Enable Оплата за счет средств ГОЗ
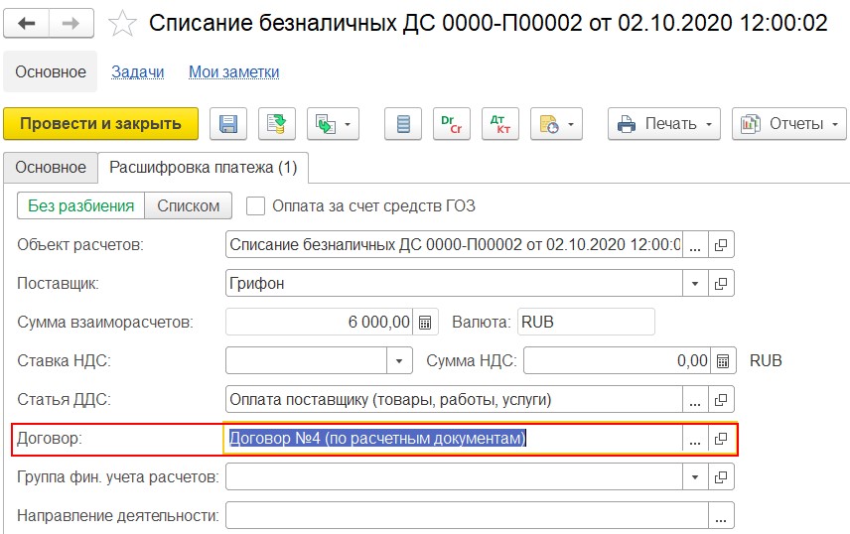Viewport: 850px width, 534px height. [256, 206]
